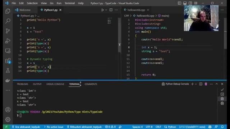Split the Python1.py editor right
This screenshot has height=129, width=230.
click(111, 10)
